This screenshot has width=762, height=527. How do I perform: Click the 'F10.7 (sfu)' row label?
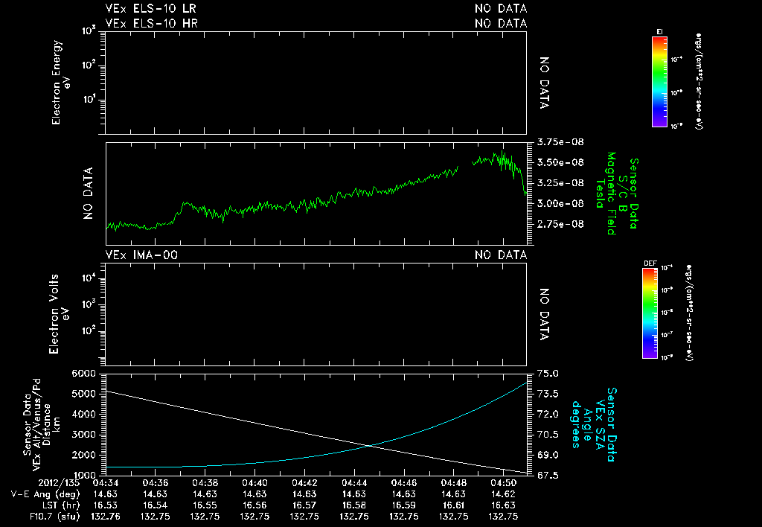click(x=54, y=517)
